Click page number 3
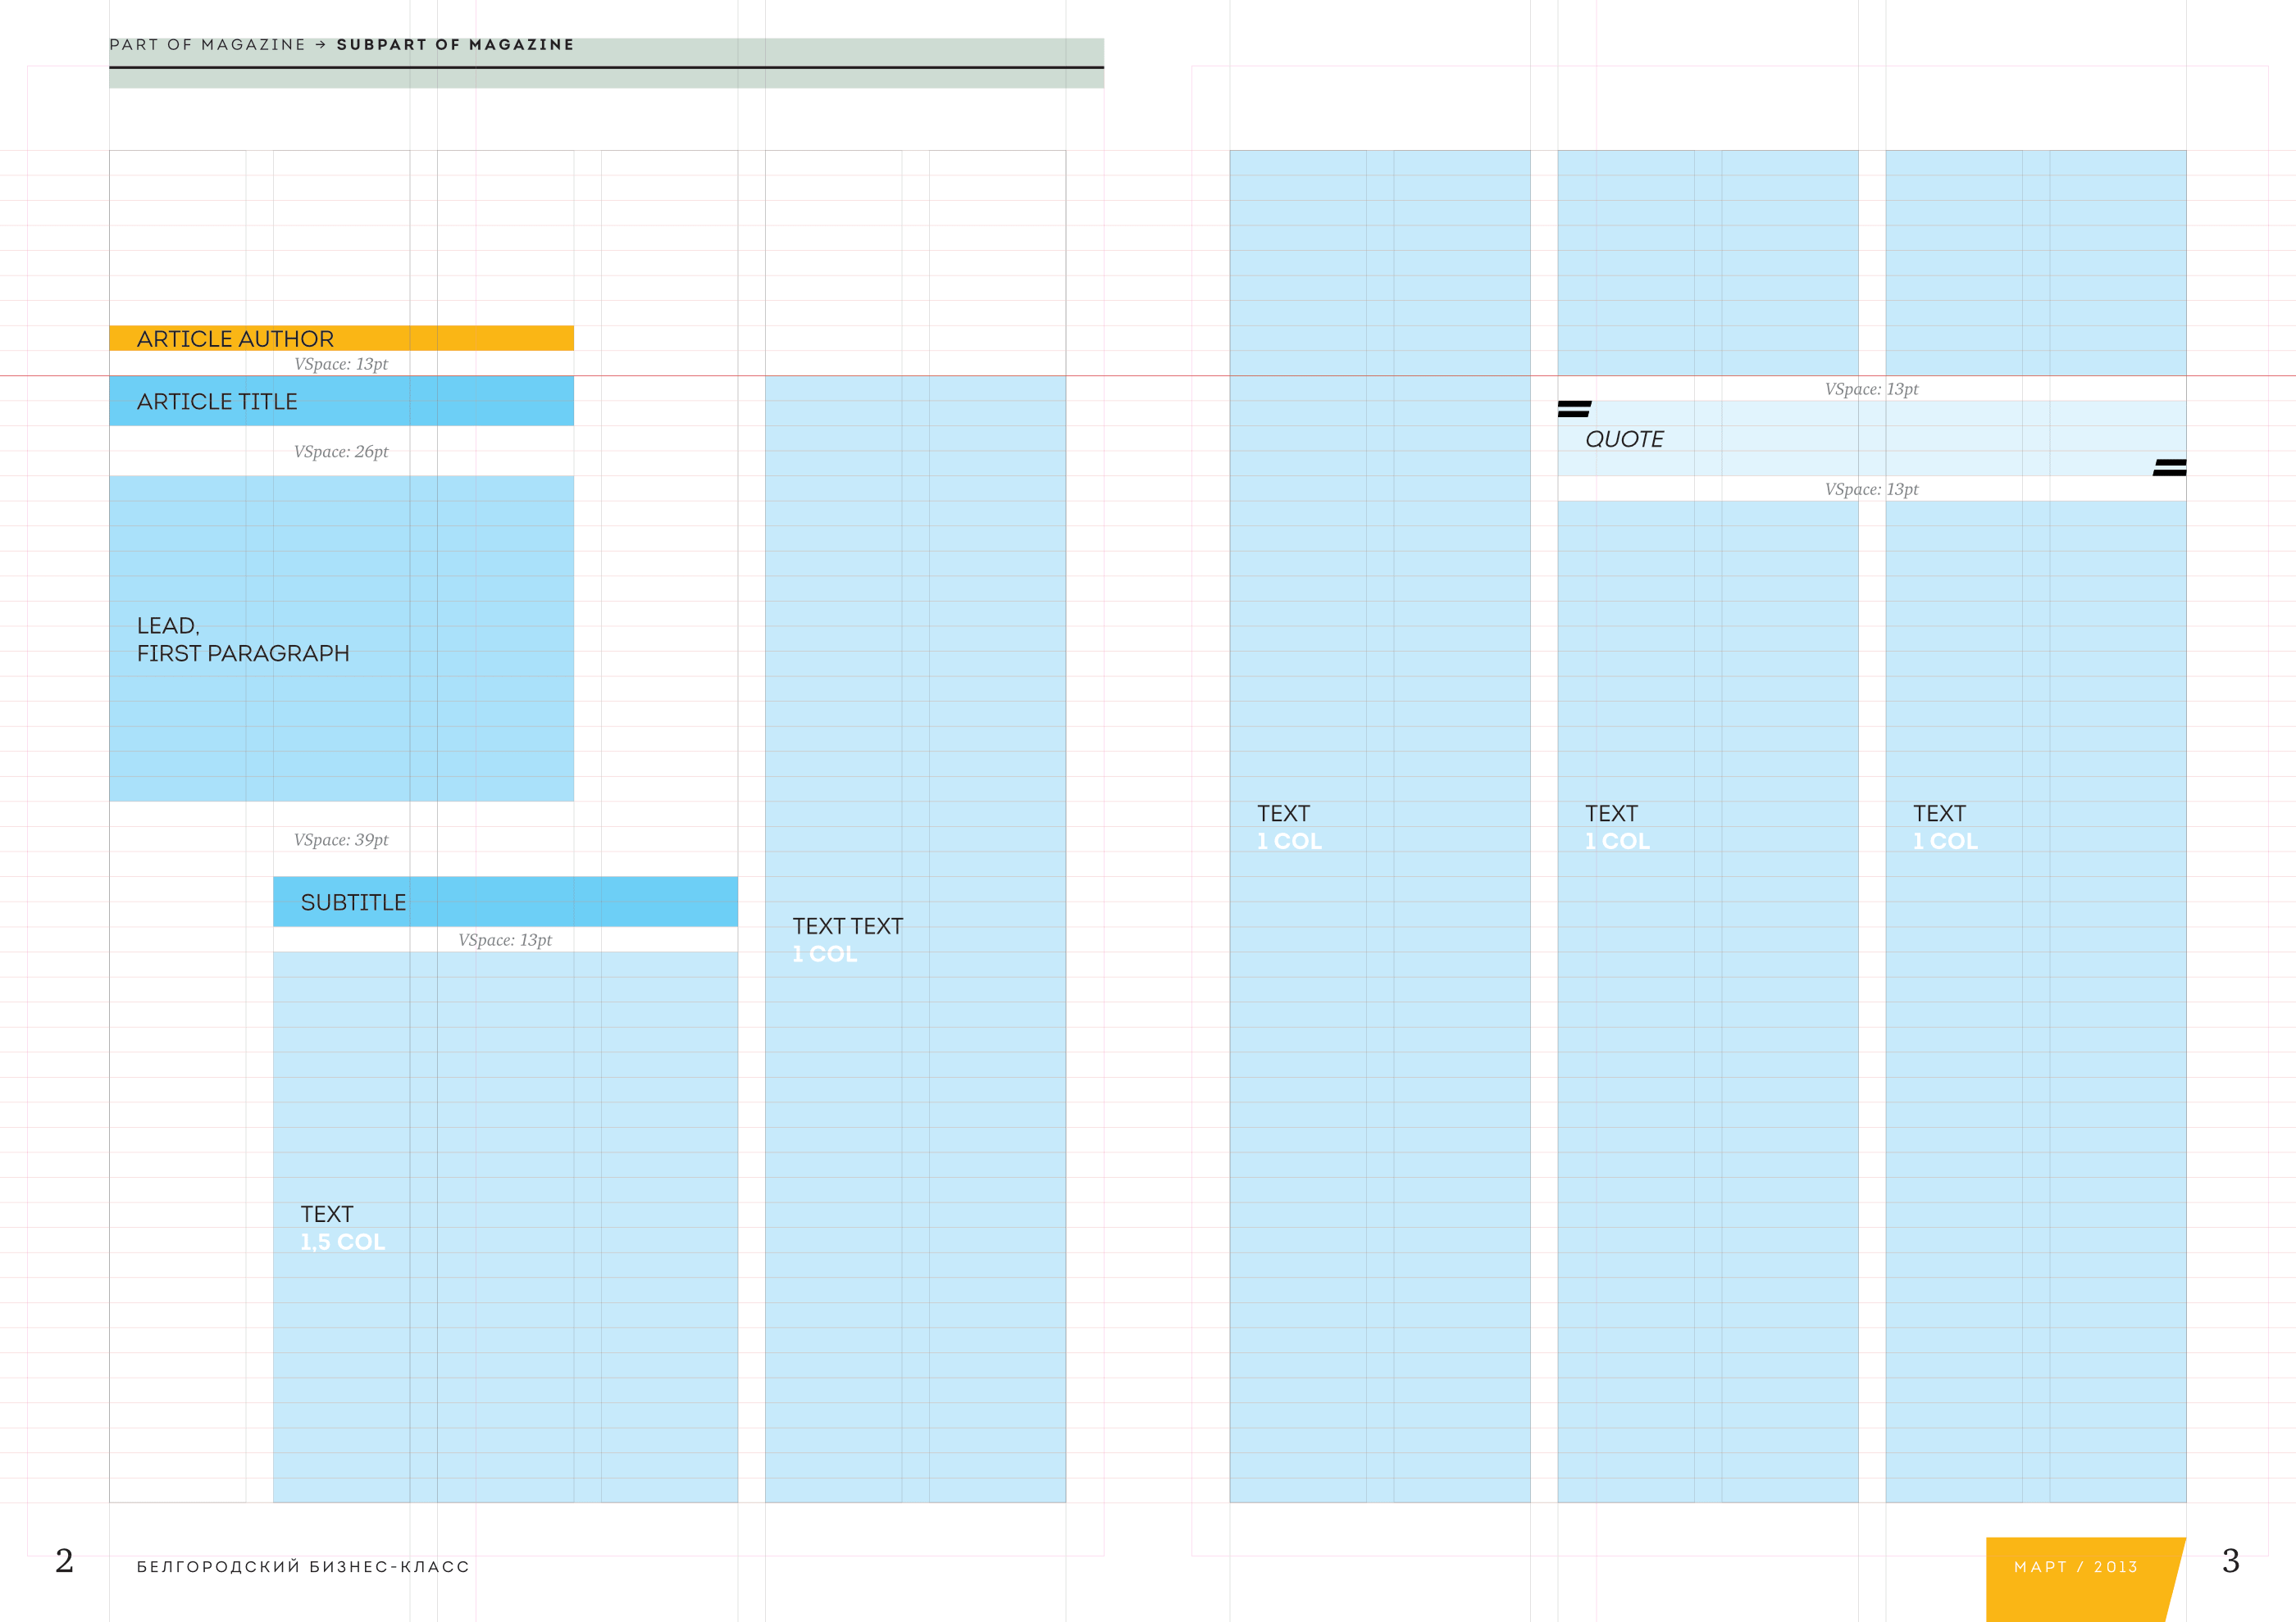Viewport: 2296px width, 1622px height. [2231, 1561]
